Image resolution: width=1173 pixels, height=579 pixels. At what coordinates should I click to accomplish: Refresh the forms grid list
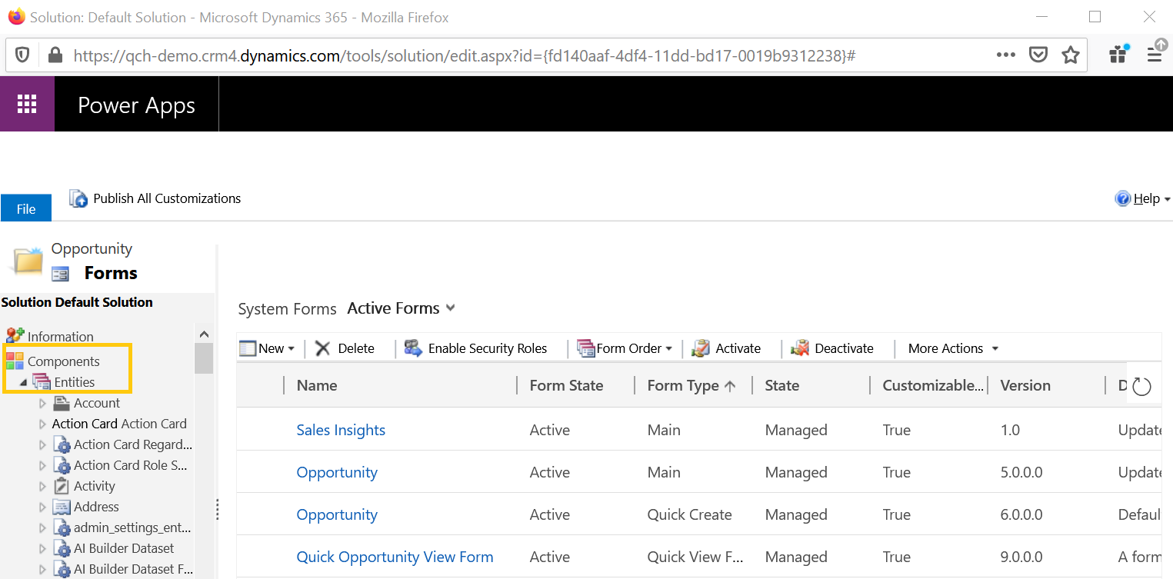click(1141, 386)
